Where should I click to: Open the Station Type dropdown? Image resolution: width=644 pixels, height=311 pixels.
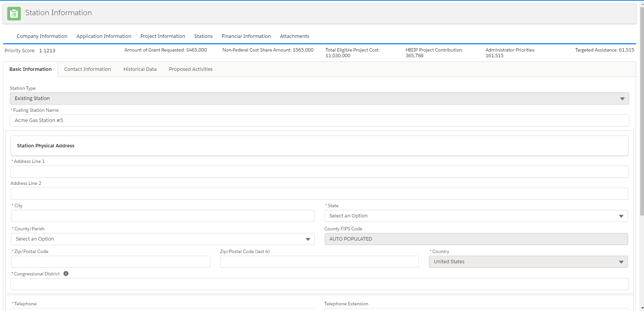(319, 98)
